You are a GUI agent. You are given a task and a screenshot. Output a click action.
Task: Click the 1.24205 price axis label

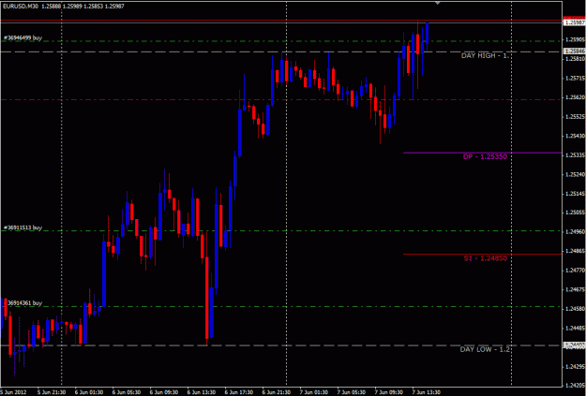(575, 386)
